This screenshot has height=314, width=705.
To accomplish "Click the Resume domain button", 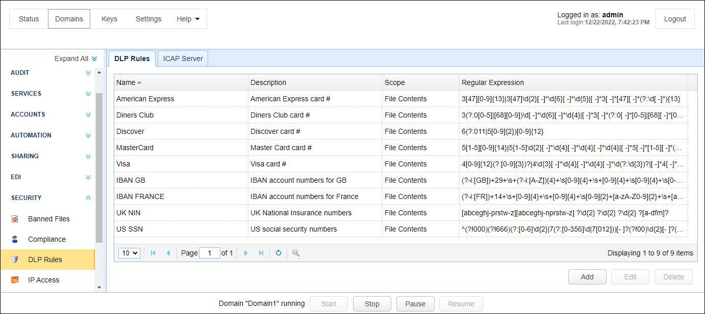I will coord(461,304).
